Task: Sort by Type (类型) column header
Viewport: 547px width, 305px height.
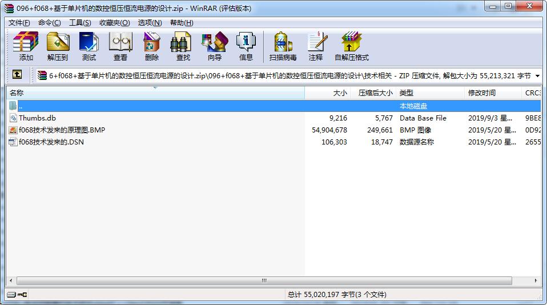Action: [x=430, y=93]
